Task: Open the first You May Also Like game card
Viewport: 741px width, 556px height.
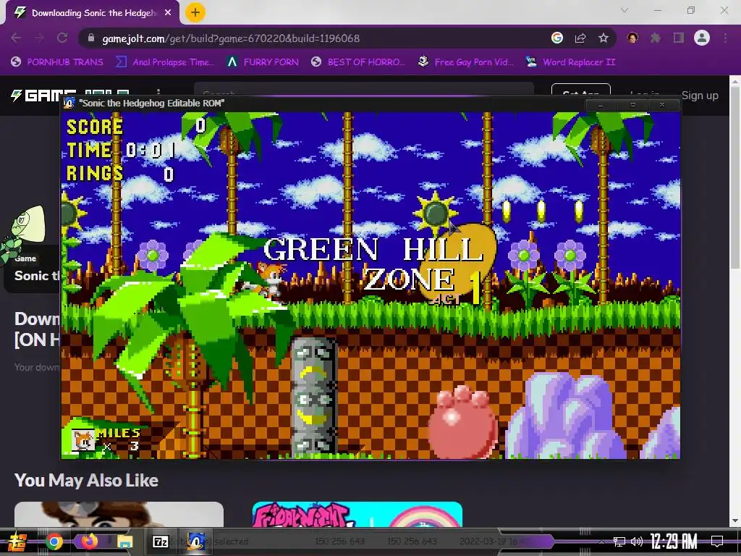Action: click(x=119, y=515)
